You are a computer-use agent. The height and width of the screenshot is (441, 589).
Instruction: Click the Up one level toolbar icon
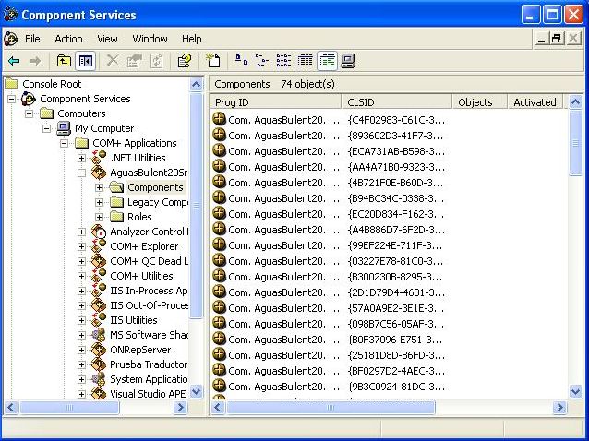pos(64,61)
